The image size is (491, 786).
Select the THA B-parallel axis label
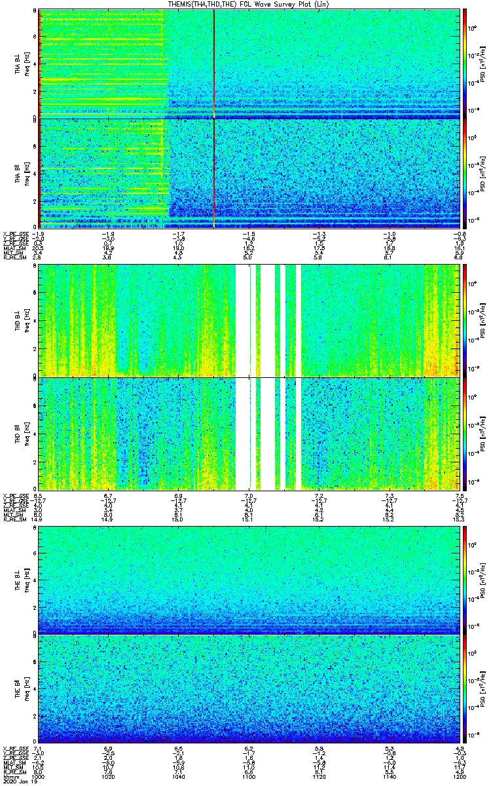pyautogui.click(x=18, y=173)
